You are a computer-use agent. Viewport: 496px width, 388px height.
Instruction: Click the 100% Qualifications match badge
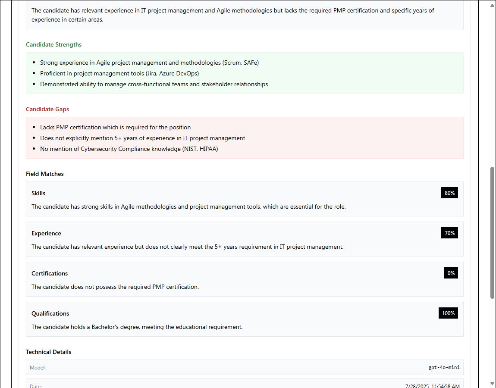(x=448, y=313)
